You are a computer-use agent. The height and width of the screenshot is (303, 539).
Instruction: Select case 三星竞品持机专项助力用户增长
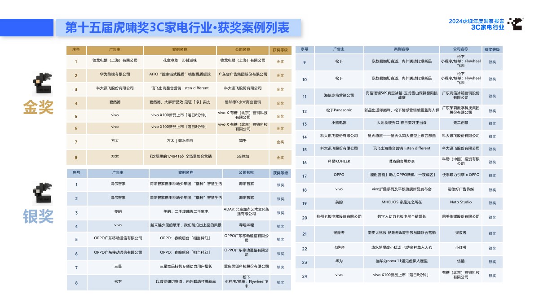pos(186,267)
